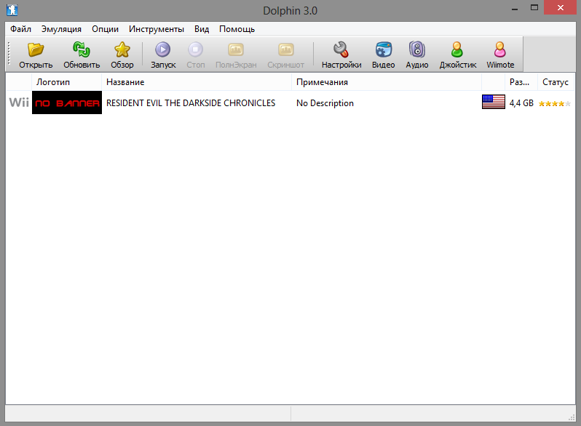Viewport: 581px width, 426px height.
Task: Sort by Раз... size column header
Action: coord(521,82)
